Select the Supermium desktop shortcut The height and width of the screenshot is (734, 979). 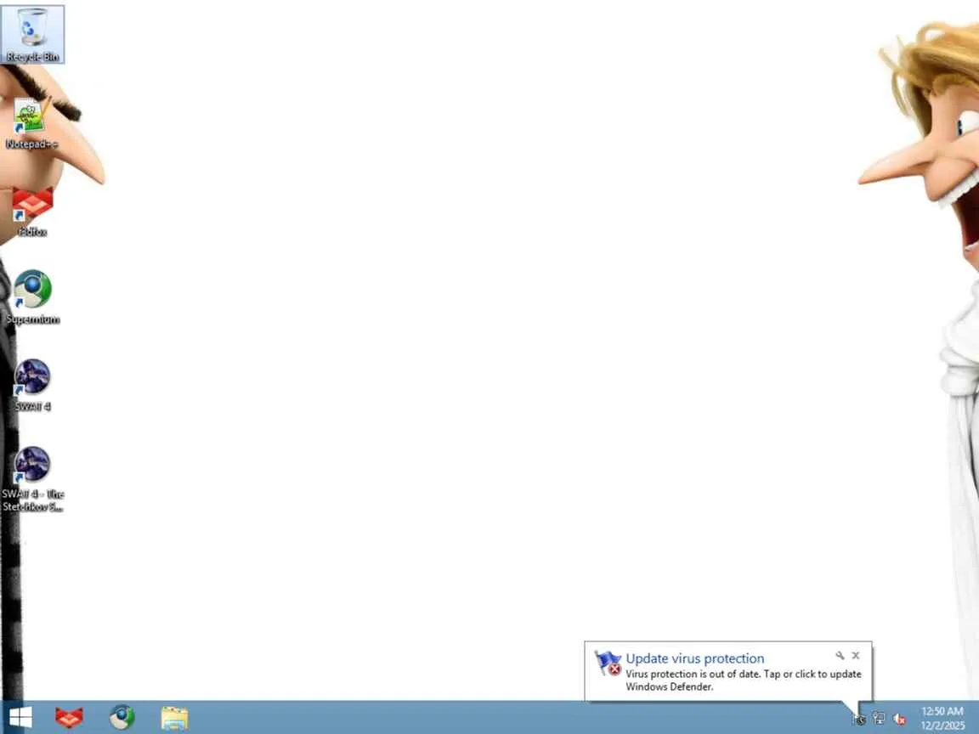(32, 297)
